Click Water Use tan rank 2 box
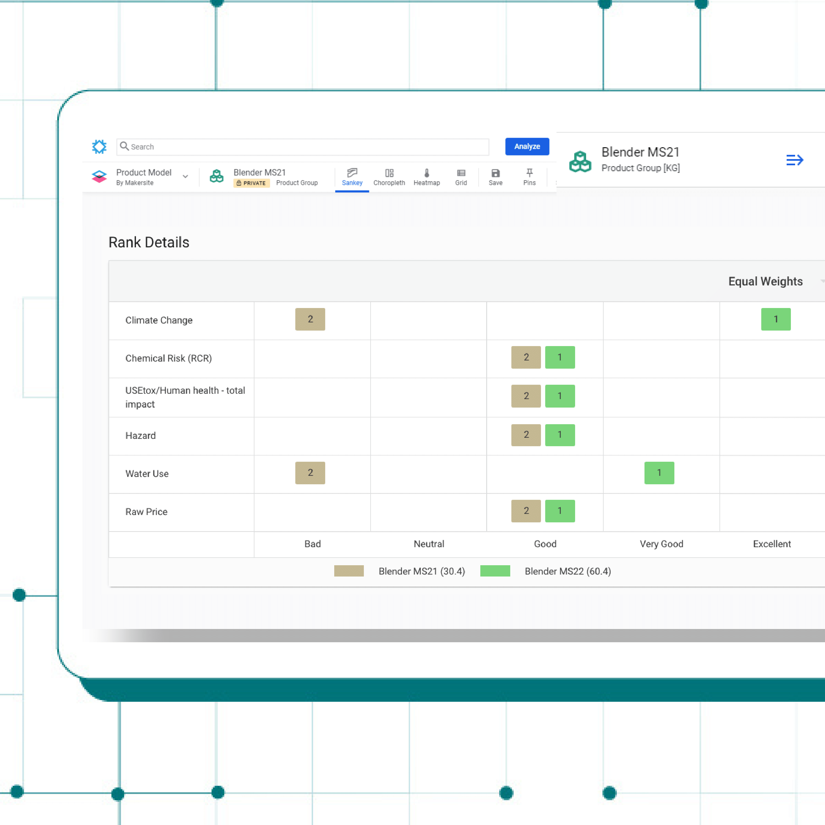Screen dimensions: 825x825 310,473
